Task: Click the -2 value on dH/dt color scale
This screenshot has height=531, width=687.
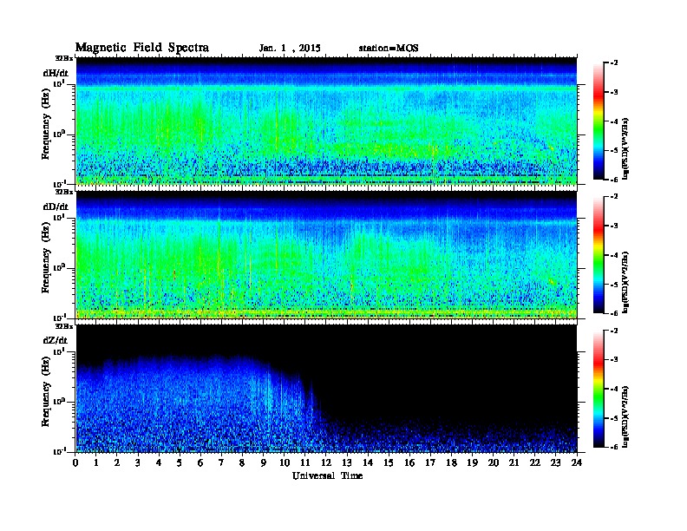Action: click(614, 63)
